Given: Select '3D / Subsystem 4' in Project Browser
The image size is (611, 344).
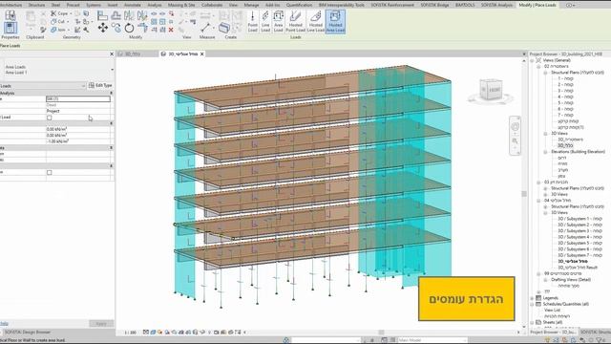Looking at the screenshot, I should click(x=579, y=237).
